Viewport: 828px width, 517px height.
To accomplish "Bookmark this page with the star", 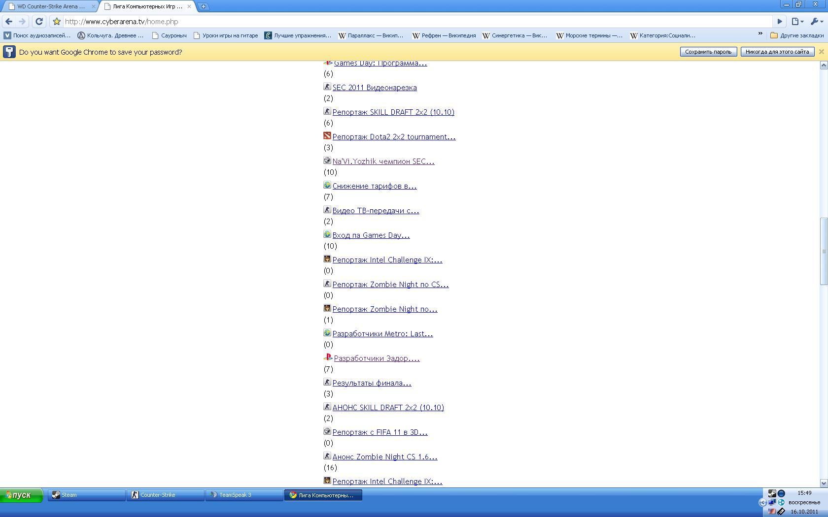I will click(x=57, y=22).
